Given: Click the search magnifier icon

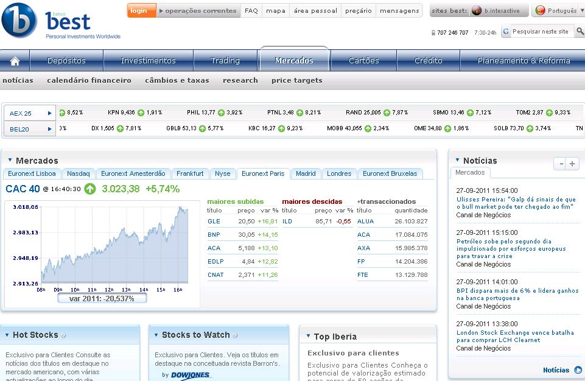Looking at the screenshot, I should point(580,32).
